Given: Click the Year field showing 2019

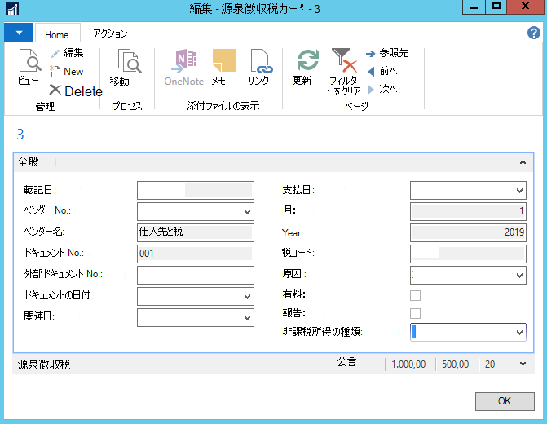Looking at the screenshot, I should pyautogui.click(x=468, y=232).
